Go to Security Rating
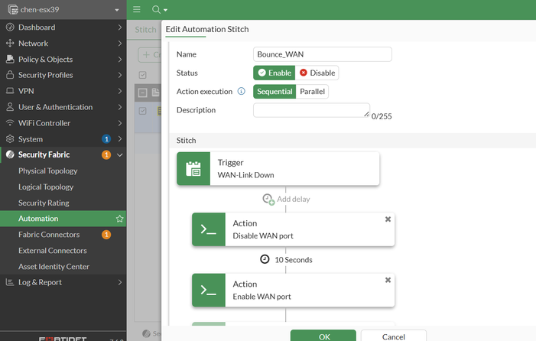 pyautogui.click(x=44, y=203)
